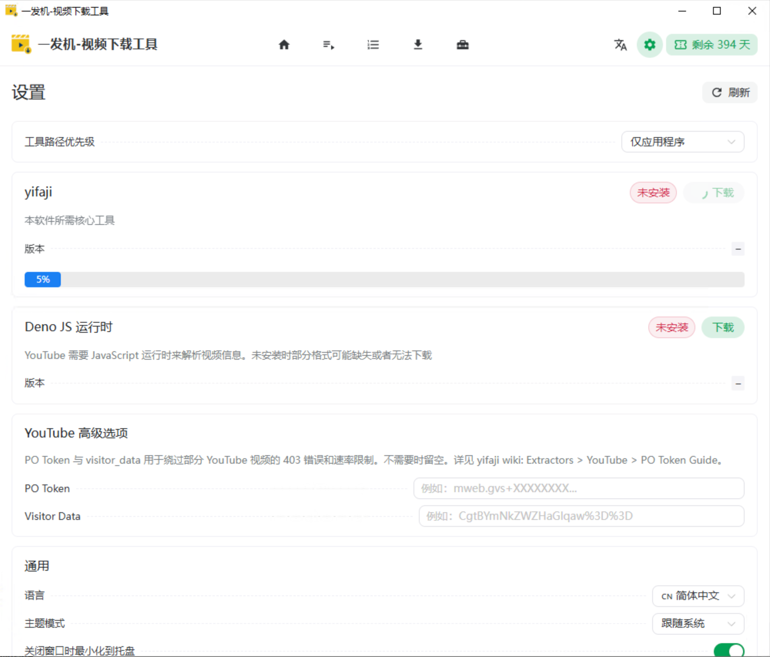Click the PO Token input field
The width and height of the screenshot is (770, 657).
pyautogui.click(x=579, y=488)
